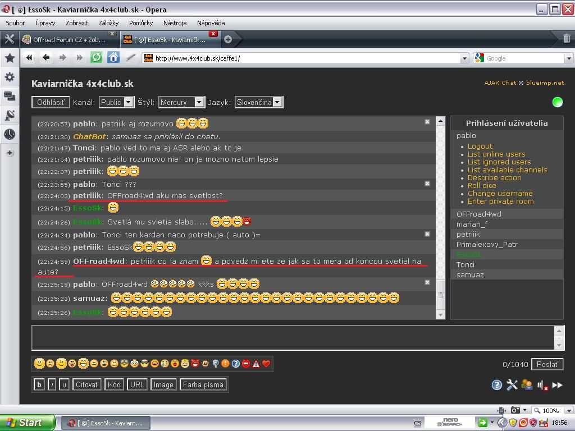Open the Jazyk Slovenčina dropdown
Viewport: 575px width, 431px height.
click(x=259, y=102)
